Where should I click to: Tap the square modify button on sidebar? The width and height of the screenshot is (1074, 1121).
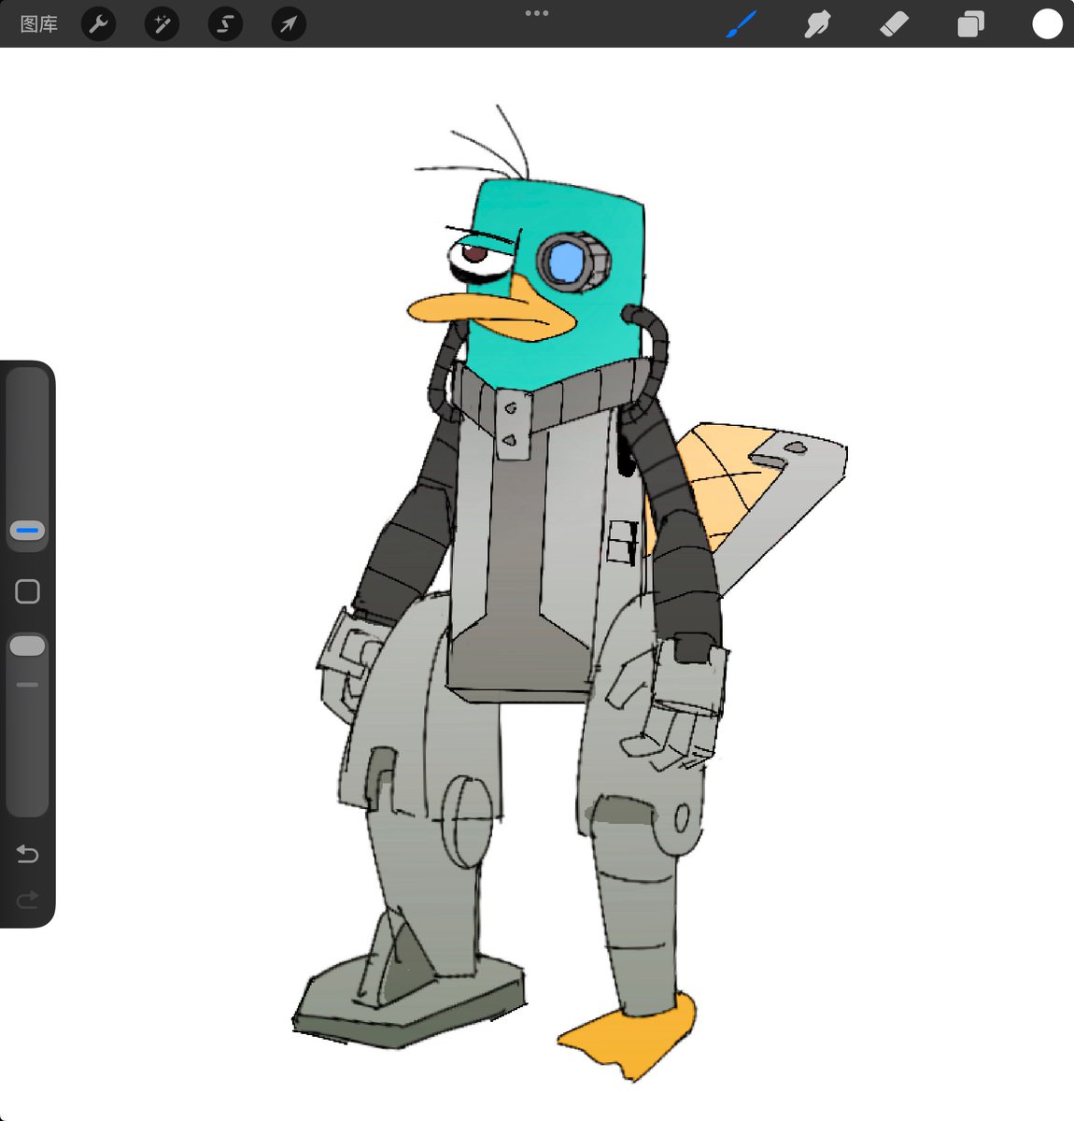coord(27,591)
